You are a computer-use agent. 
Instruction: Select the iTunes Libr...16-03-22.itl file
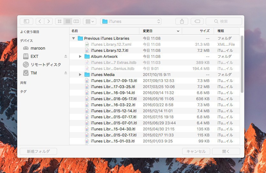(155, 105)
